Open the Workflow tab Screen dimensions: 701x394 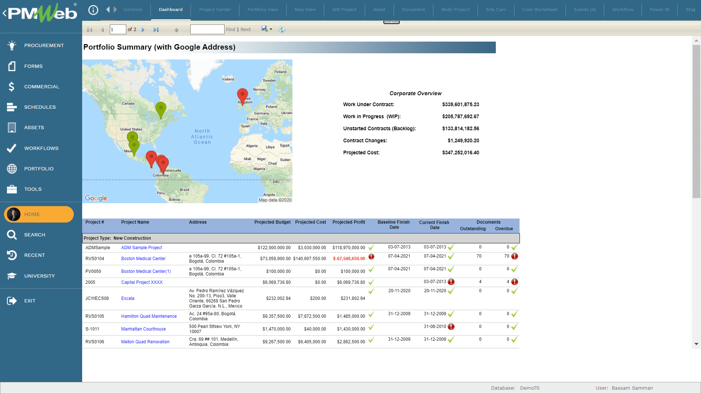[x=623, y=9]
